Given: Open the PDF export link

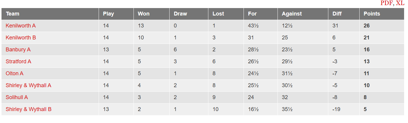Looking at the screenshot, I should 386,3.
